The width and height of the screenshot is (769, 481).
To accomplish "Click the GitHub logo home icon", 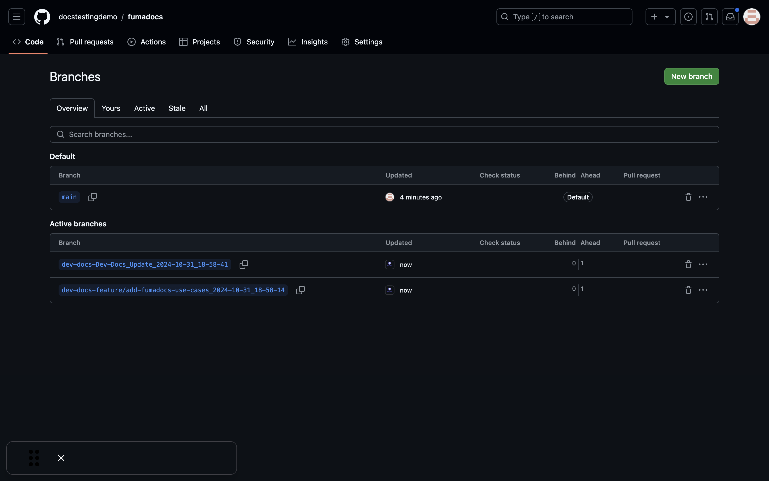I will (x=42, y=16).
